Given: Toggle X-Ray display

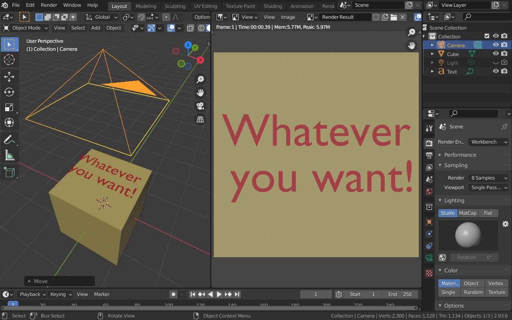Looking at the screenshot, I should pos(191,28).
